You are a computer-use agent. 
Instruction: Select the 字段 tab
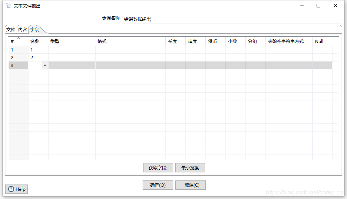click(34, 29)
